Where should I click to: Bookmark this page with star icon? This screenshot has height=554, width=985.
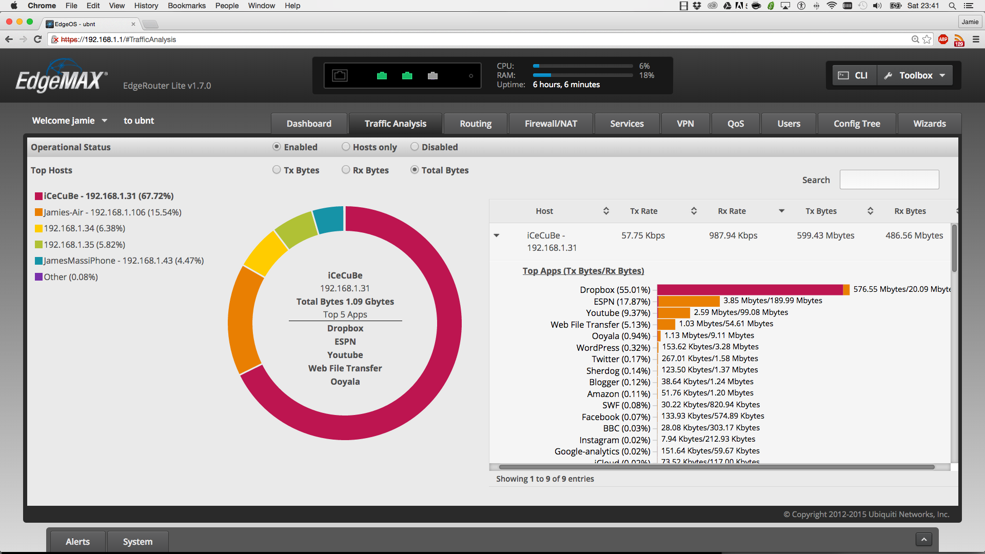[x=927, y=39]
